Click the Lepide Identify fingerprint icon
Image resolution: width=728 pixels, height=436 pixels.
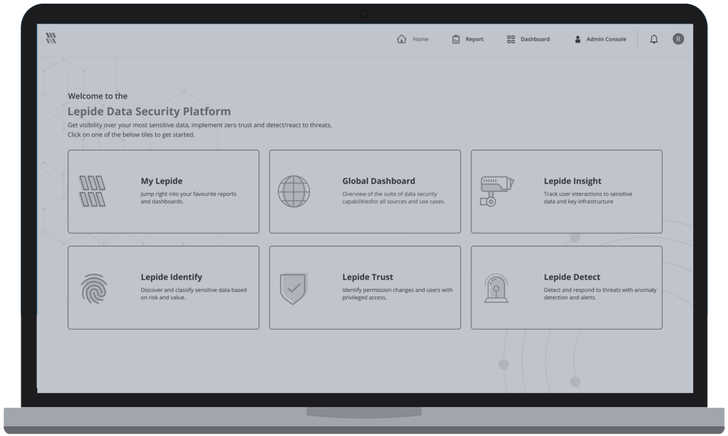[x=94, y=288]
